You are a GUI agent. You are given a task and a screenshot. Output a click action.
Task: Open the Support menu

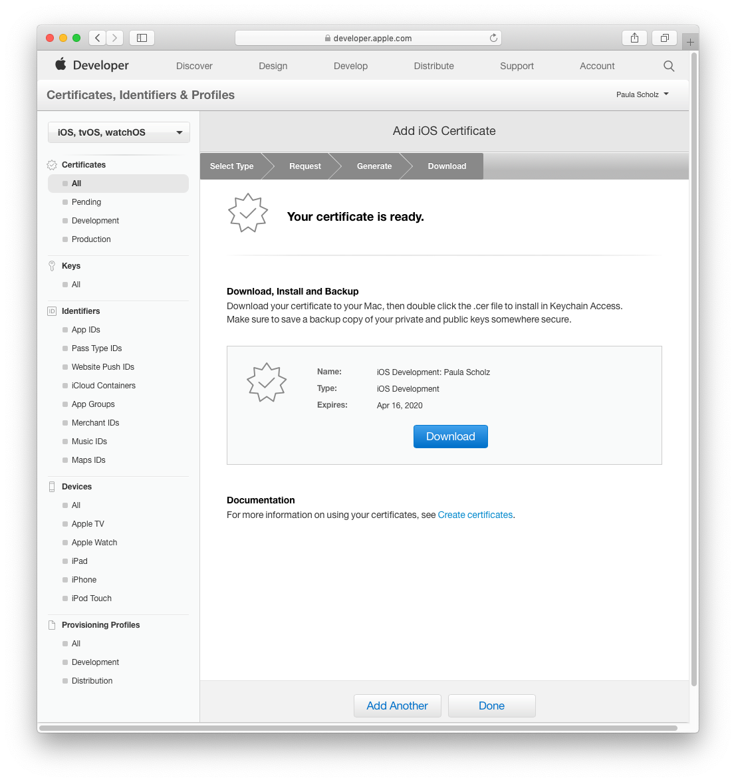(517, 66)
